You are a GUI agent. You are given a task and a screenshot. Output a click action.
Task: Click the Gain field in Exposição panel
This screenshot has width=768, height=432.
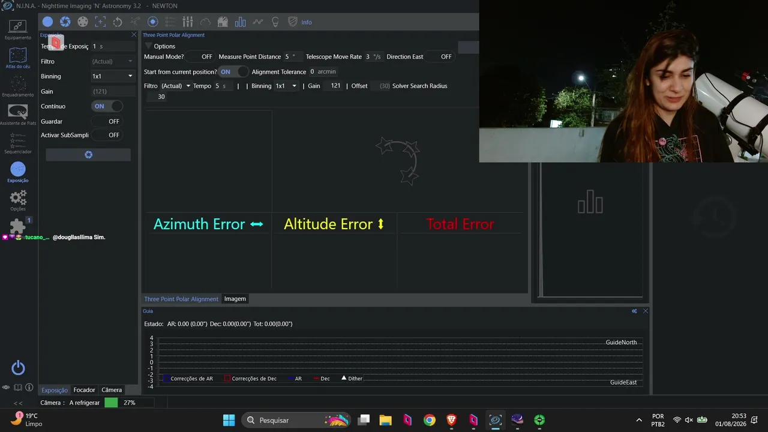pos(112,91)
